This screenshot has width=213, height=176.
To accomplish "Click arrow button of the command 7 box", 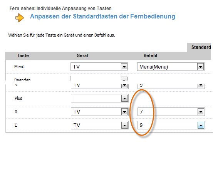I will [201, 112].
